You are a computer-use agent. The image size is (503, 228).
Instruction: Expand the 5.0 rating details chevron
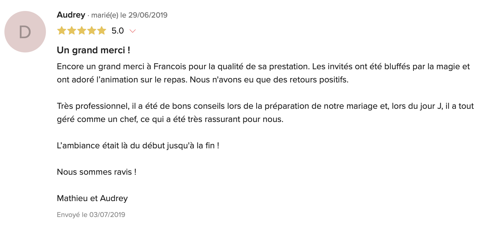pos(133,31)
